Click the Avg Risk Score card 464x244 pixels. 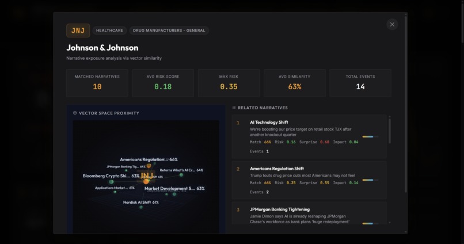(x=163, y=83)
